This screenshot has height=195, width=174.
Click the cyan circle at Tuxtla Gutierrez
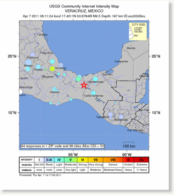tap(93, 93)
